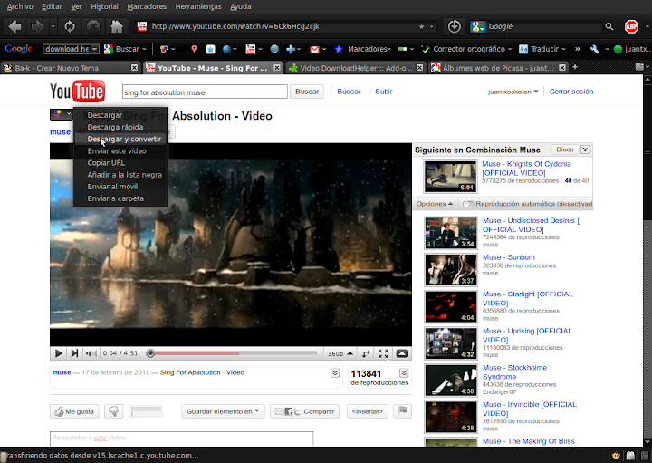Expand the Opciones menu in playlist
The height and width of the screenshot is (463, 652).
point(435,204)
